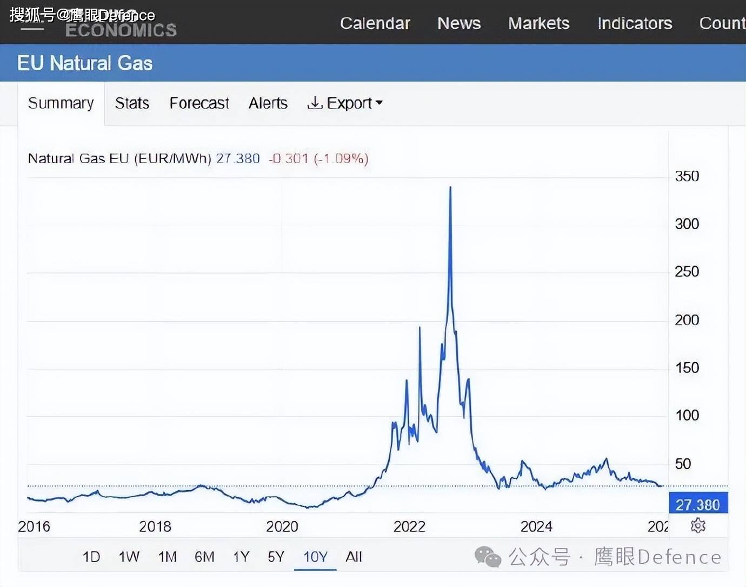The width and height of the screenshot is (746, 587).
Task: Set chart range to 1Y
Action: pos(241,557)
